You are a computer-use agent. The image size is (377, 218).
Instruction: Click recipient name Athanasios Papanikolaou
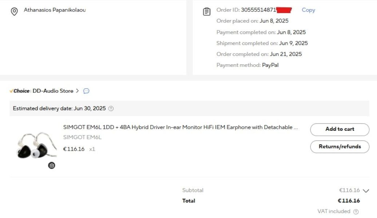[x=55, y=10]
